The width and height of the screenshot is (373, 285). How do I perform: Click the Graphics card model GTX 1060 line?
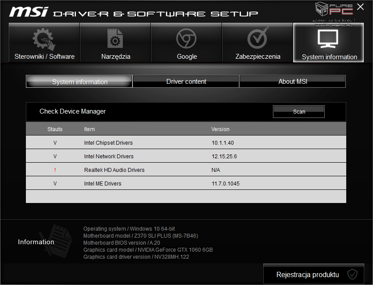pos(148,250)
